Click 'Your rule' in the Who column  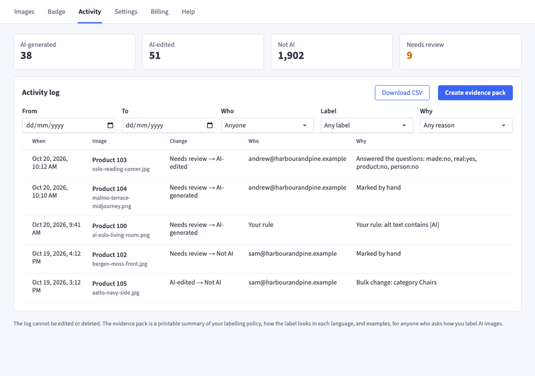pyautogui.click(x=261, y=225)
